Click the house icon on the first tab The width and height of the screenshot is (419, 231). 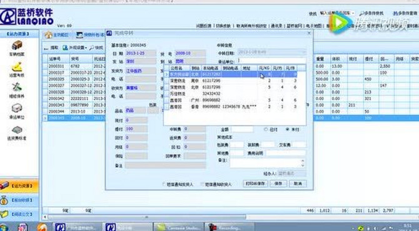tap(48, 35)
